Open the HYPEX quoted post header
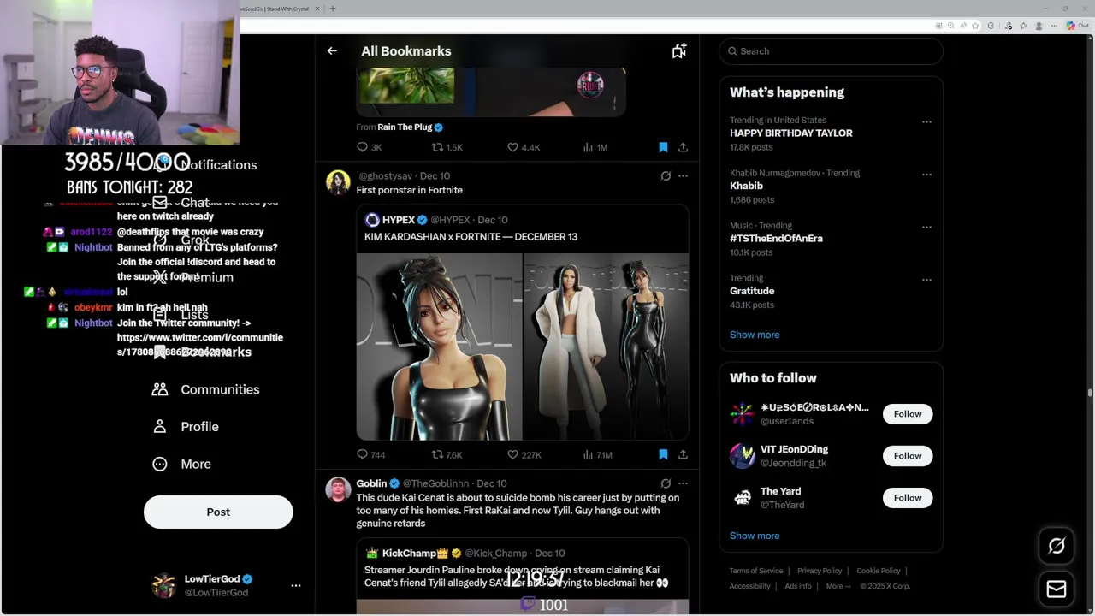 (x=436, y=220)
